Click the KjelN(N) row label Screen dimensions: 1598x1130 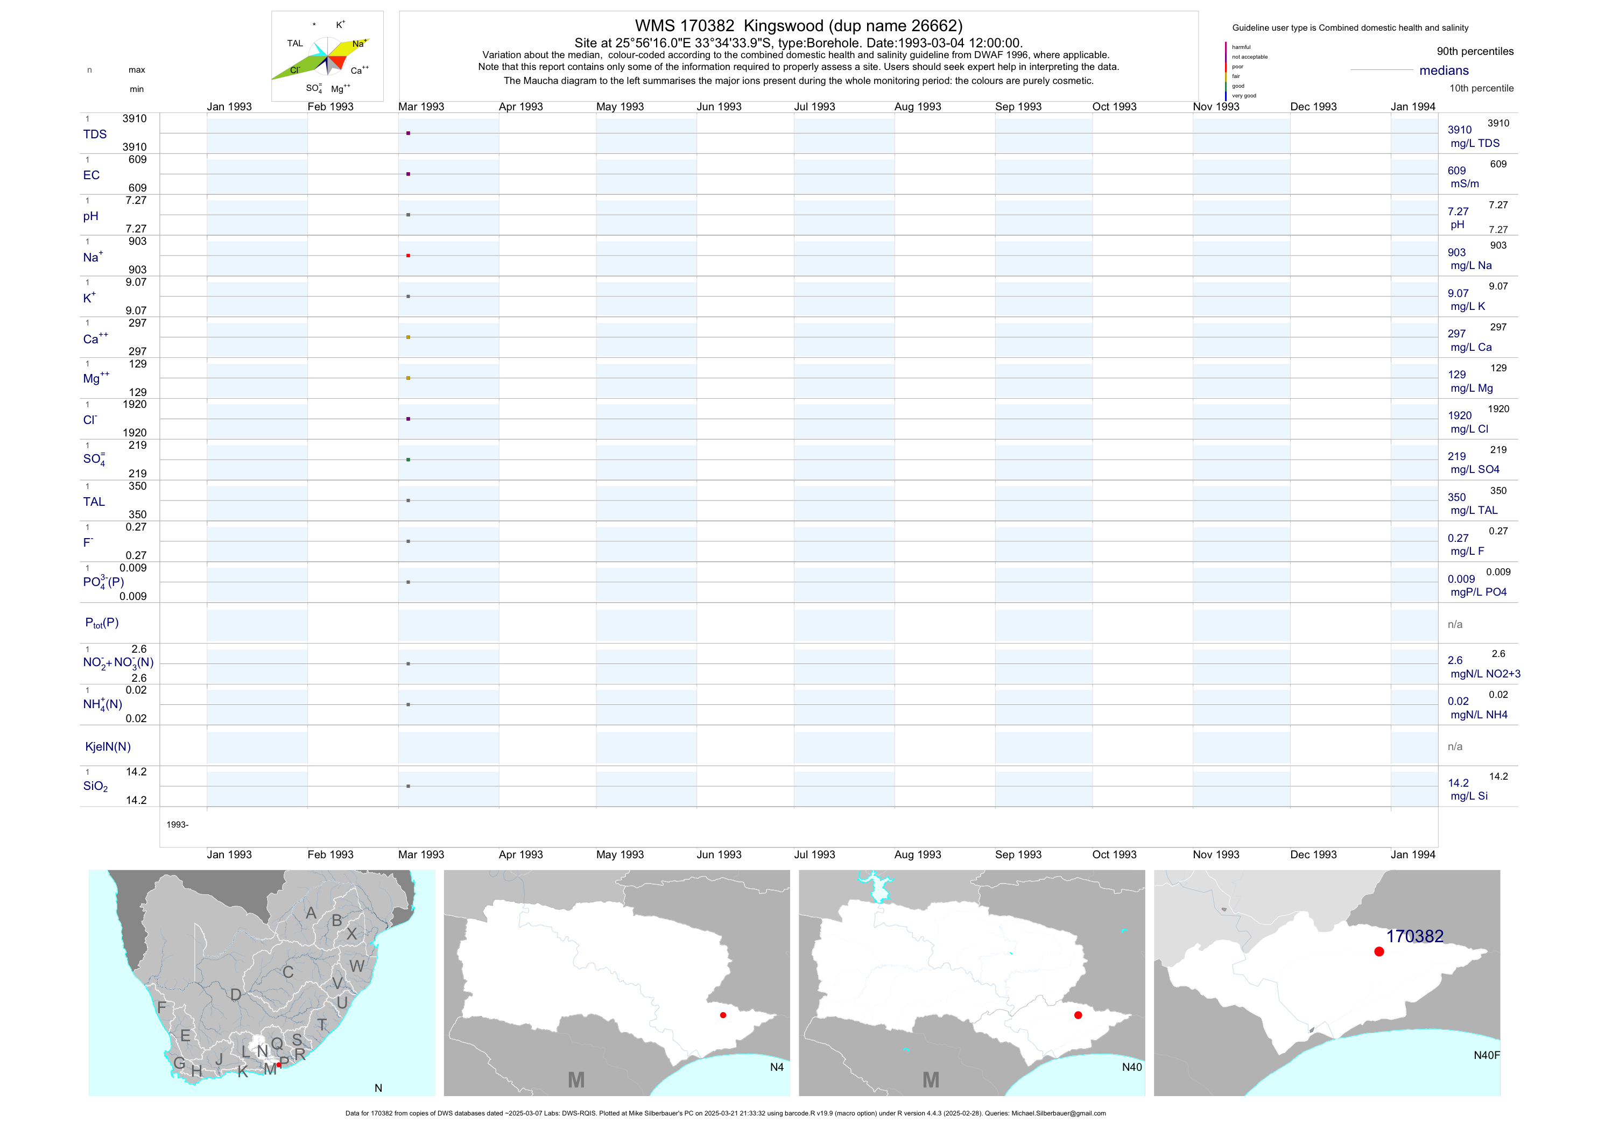(108, 747)
